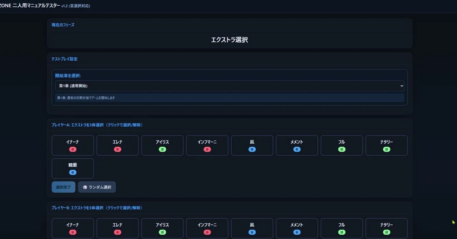
Task: Select エレナ card in Player B section
Action: click(117, 228)
